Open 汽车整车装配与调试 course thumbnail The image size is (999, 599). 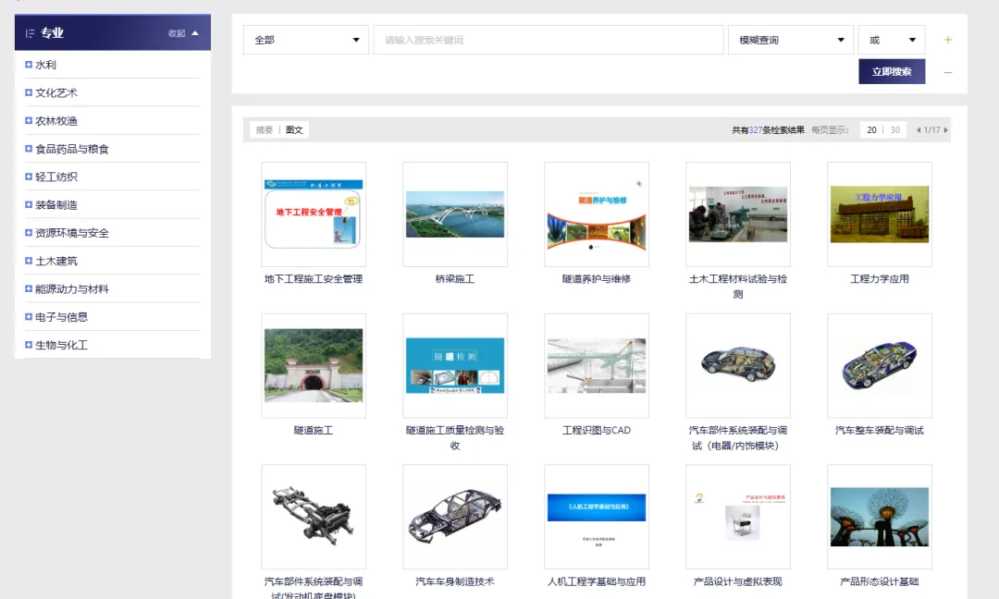[x=880, y=365]
